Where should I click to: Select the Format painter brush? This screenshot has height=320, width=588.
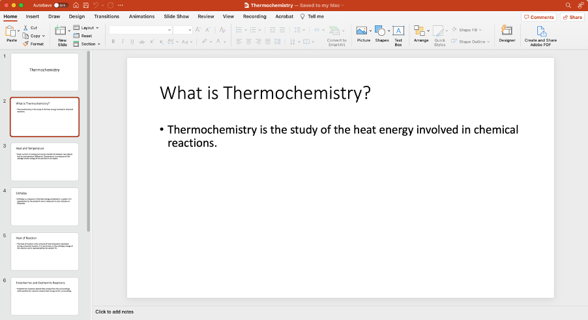(x=25, y=44)
